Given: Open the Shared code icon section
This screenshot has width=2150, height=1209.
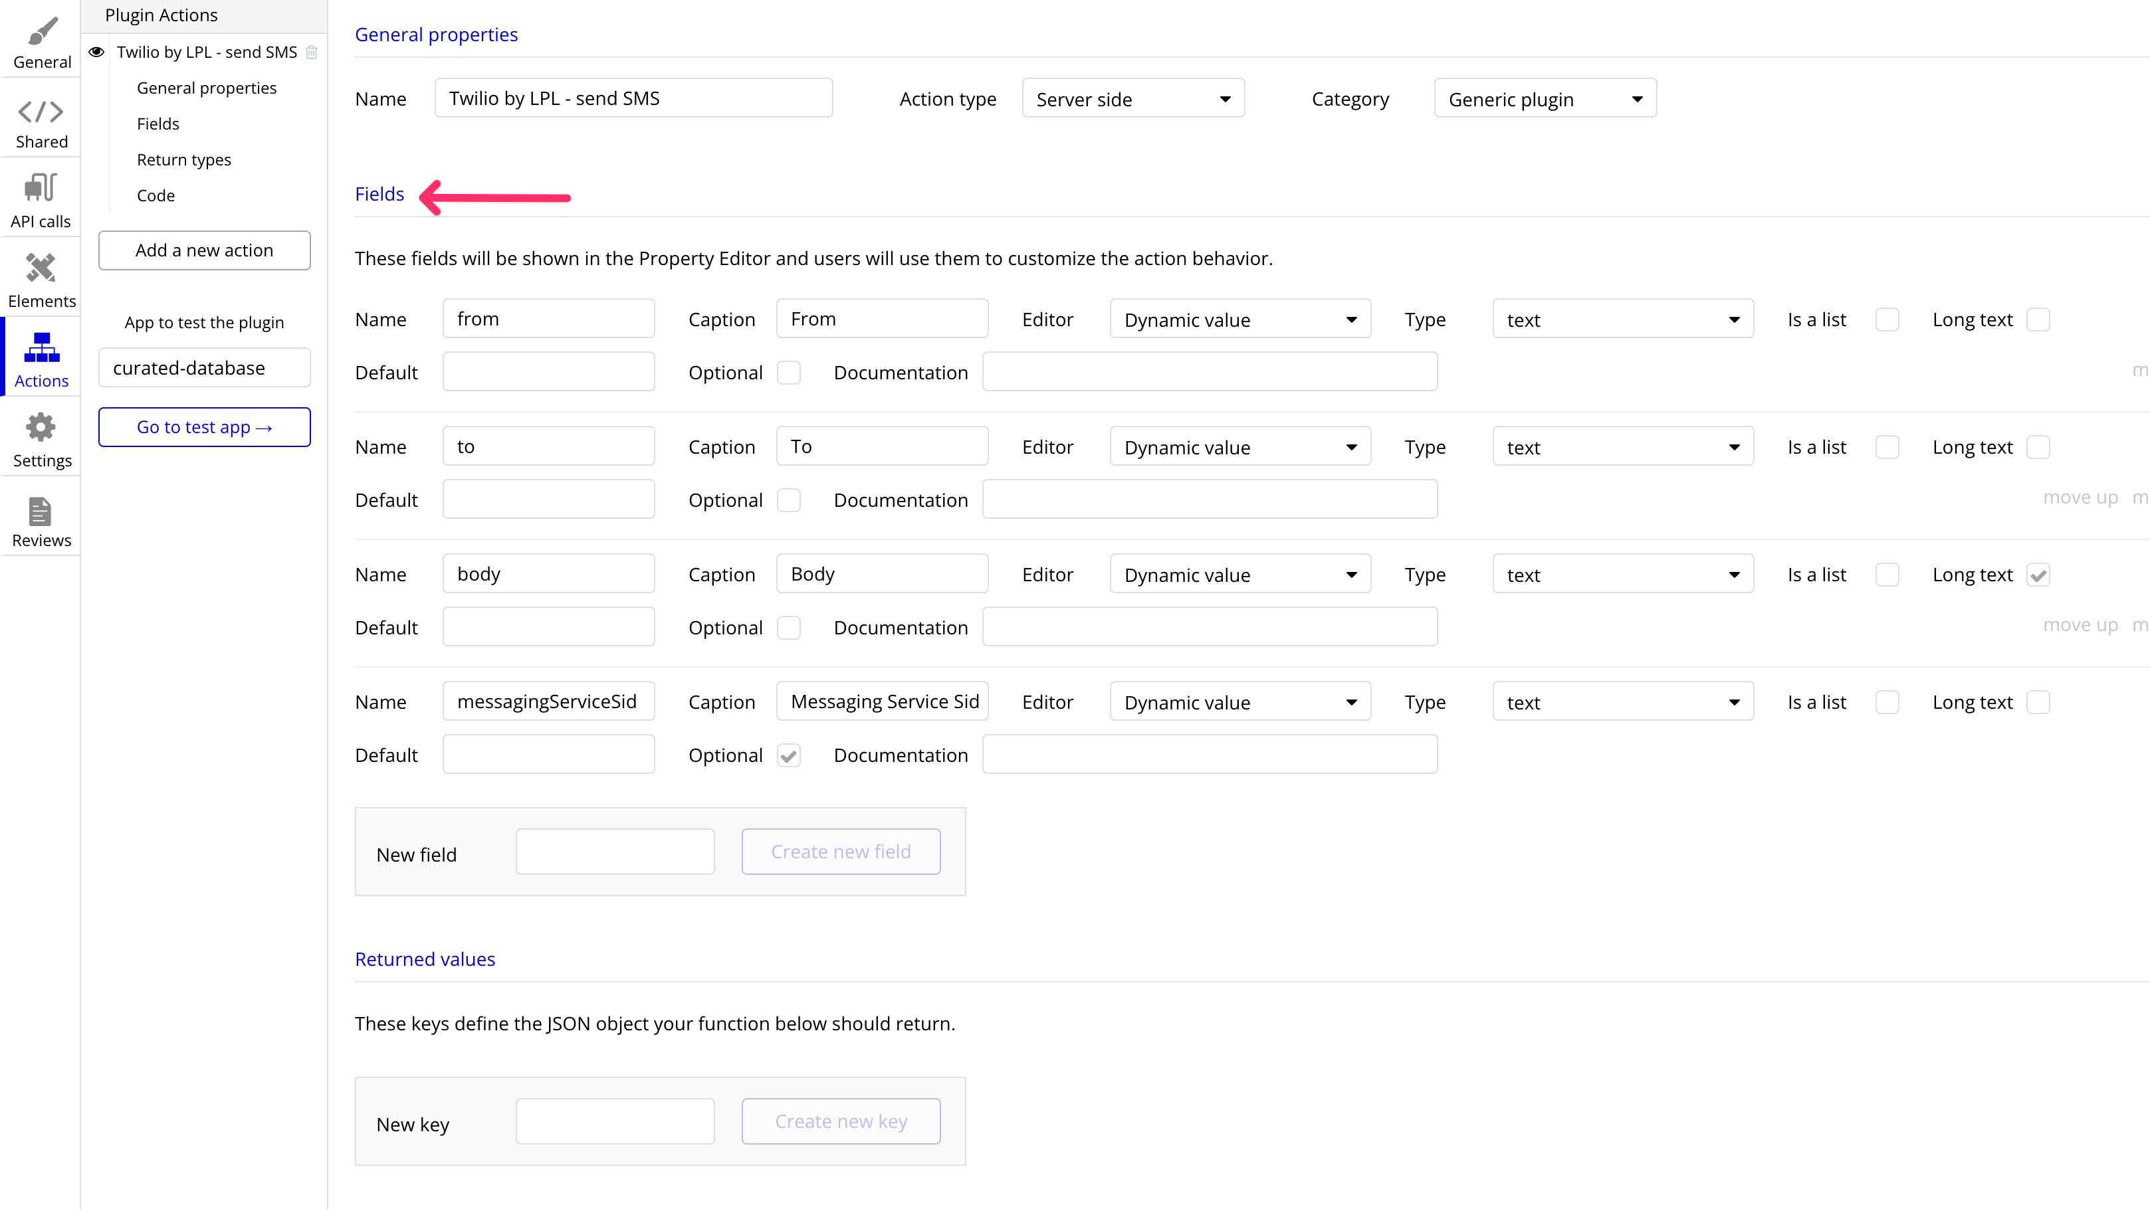Looking at the screenshot, I should coord(41,112).
